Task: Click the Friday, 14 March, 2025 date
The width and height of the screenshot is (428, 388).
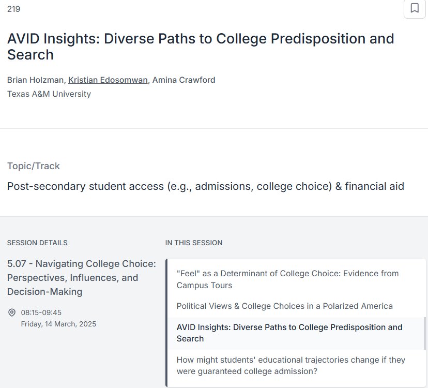Action: coord(58,324)
